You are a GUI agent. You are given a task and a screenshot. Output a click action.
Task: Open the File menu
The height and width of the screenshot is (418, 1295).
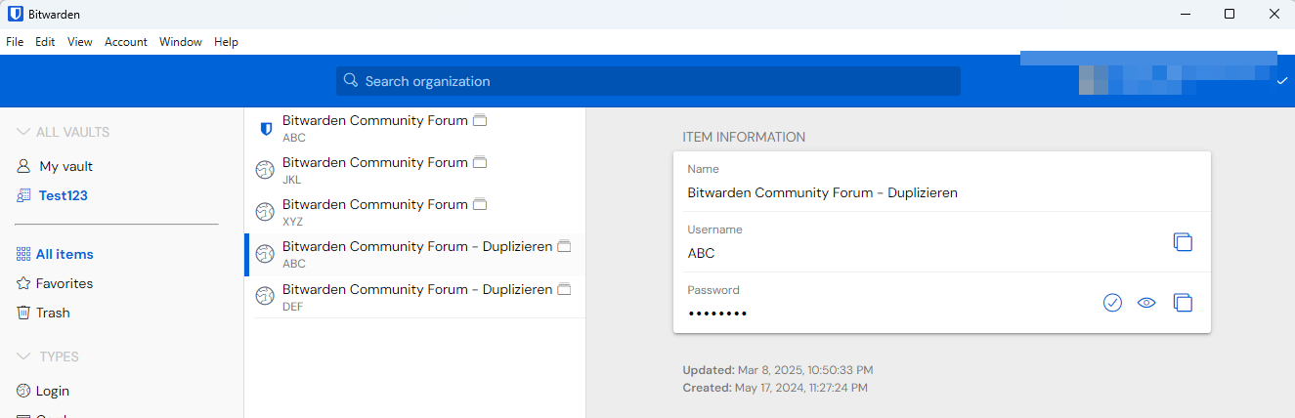click(15, 42)
